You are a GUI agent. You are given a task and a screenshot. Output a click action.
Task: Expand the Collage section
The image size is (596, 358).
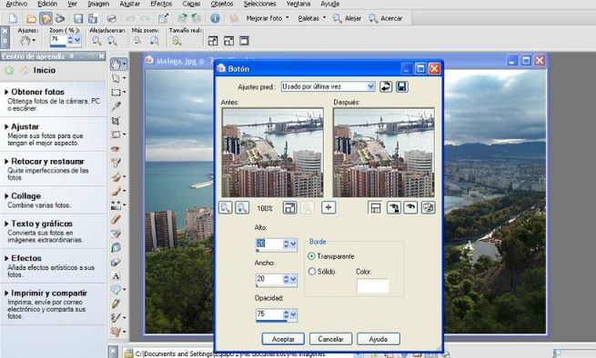[x=23, y=196]
